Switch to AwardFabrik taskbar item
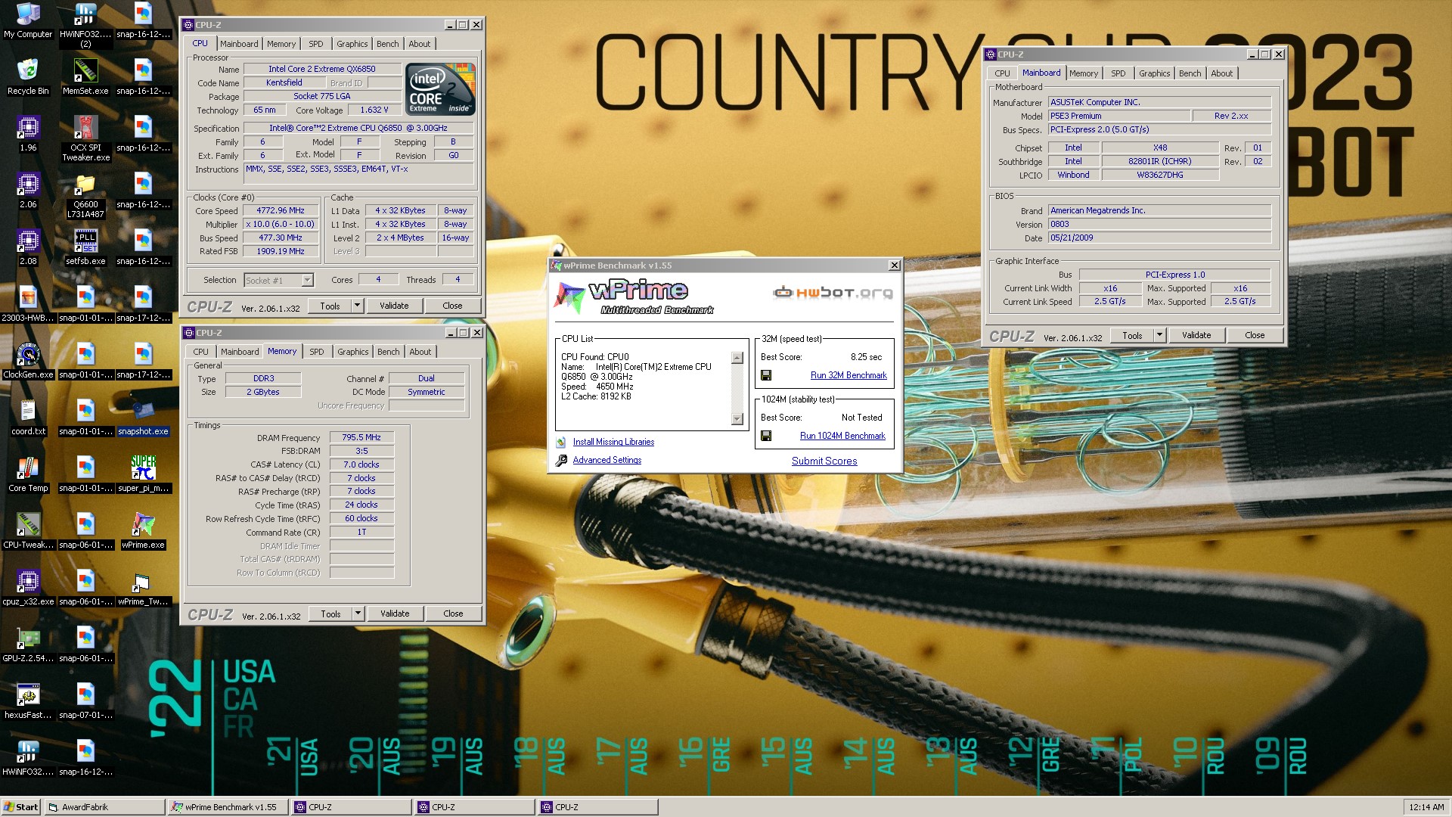 tap(104, 807)
